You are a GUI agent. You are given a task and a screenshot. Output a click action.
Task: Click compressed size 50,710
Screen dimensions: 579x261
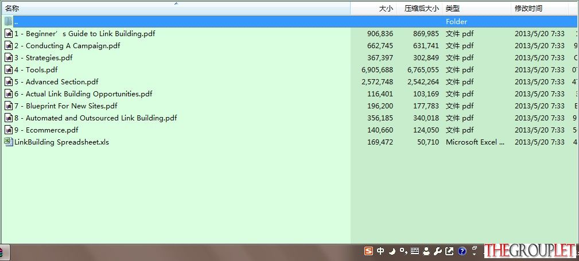(x=428, y=142)
